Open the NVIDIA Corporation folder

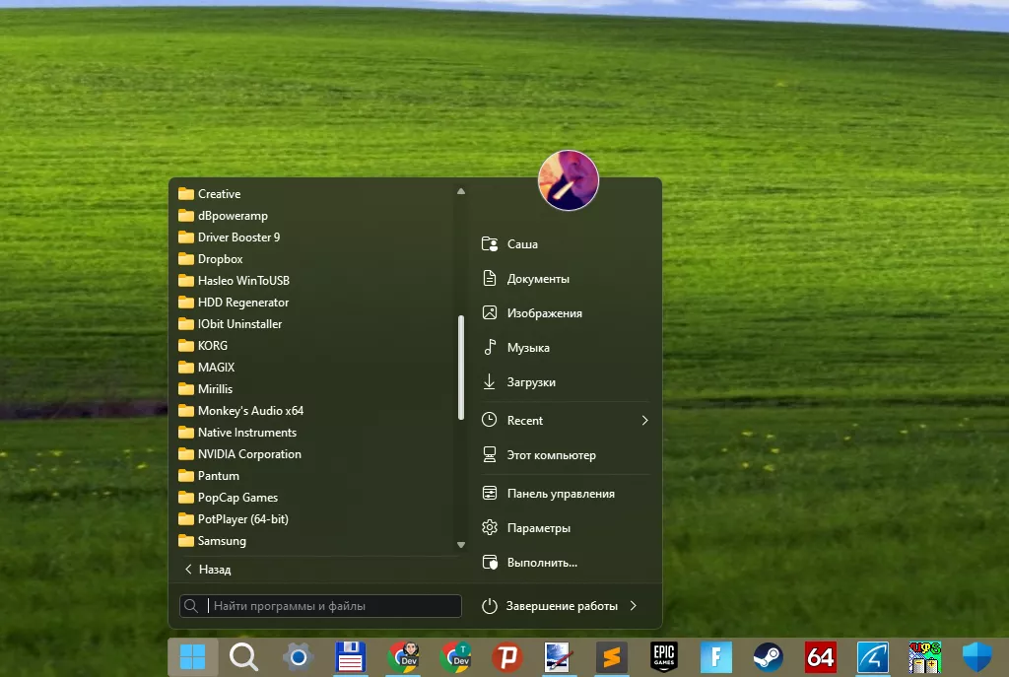click(248, 453)
